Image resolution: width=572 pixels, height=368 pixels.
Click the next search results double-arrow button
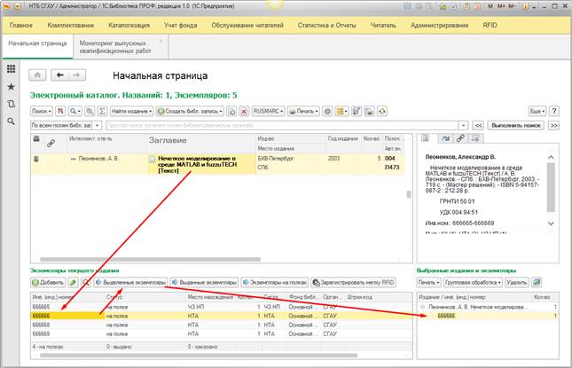[x=554, y=126]
